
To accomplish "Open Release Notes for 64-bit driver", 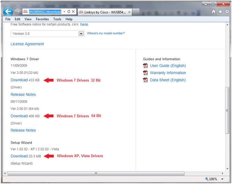I will 23,130.
